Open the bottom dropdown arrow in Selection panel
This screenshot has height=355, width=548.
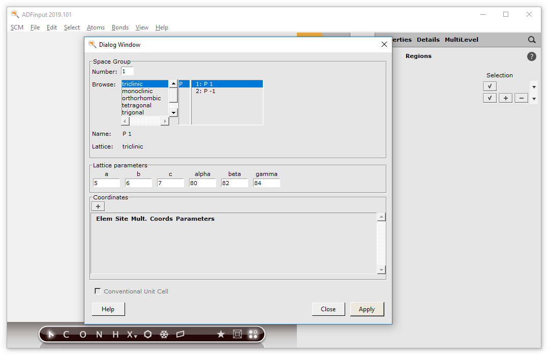pyautogui.click(x=533, y=98)
